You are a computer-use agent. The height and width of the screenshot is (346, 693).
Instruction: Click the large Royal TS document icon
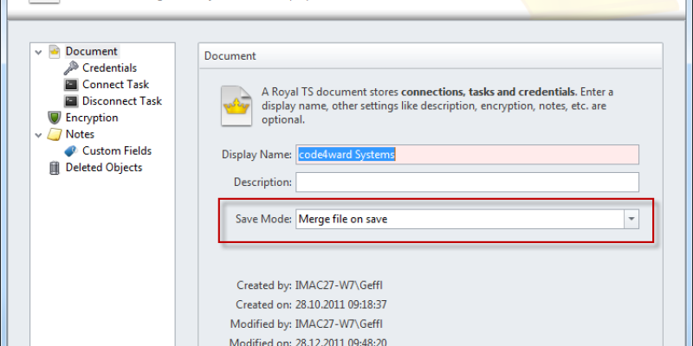click(232, 106)
